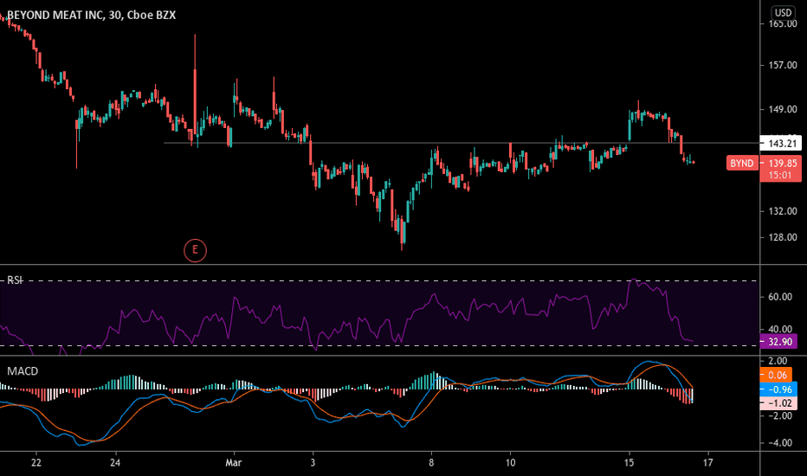Screen dimensions: 807x476
Task: Click the USD currency label
Action: [784, 12]
